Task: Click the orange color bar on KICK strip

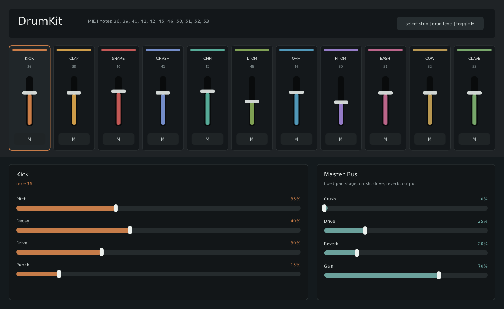Action: [29, 50]
